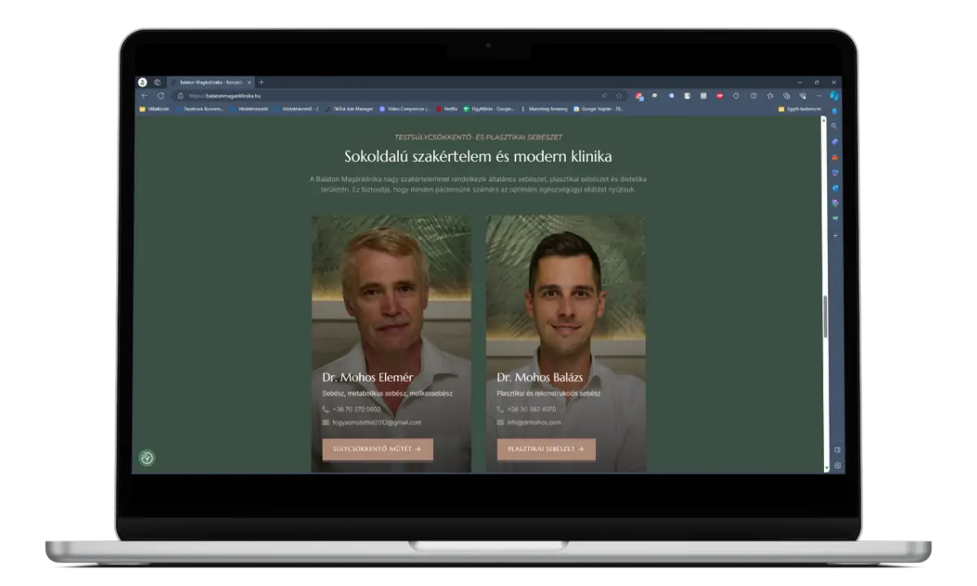
Task: Expand the 'Egyéb kedvencek' bookmarks folder
Action: coord(798,108)
